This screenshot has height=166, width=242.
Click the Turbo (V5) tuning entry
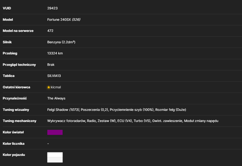[x=142, y=121]
